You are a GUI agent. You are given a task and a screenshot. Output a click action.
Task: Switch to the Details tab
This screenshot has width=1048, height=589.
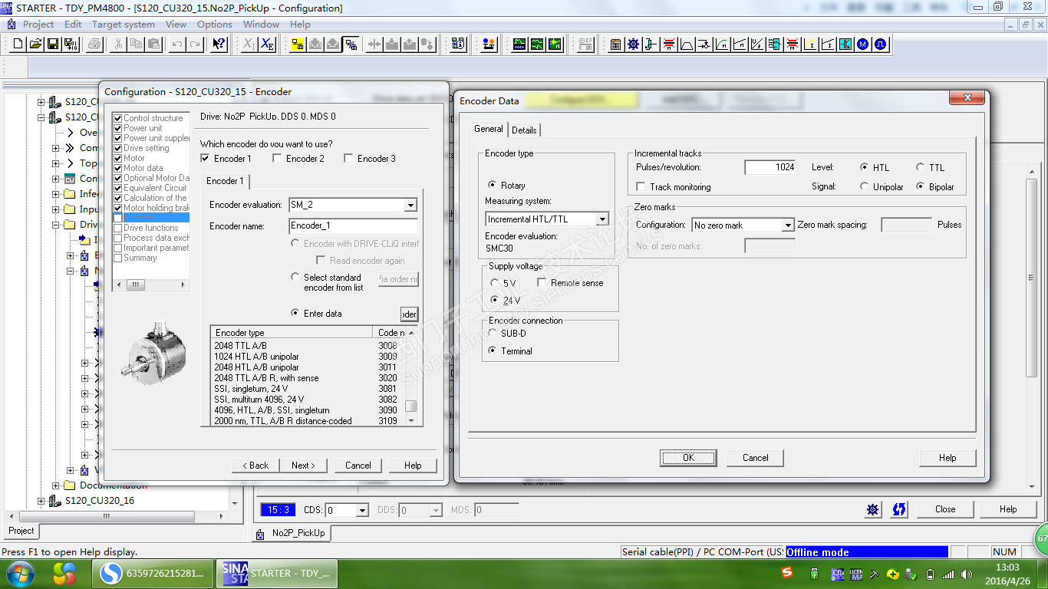tap(524, 130)
